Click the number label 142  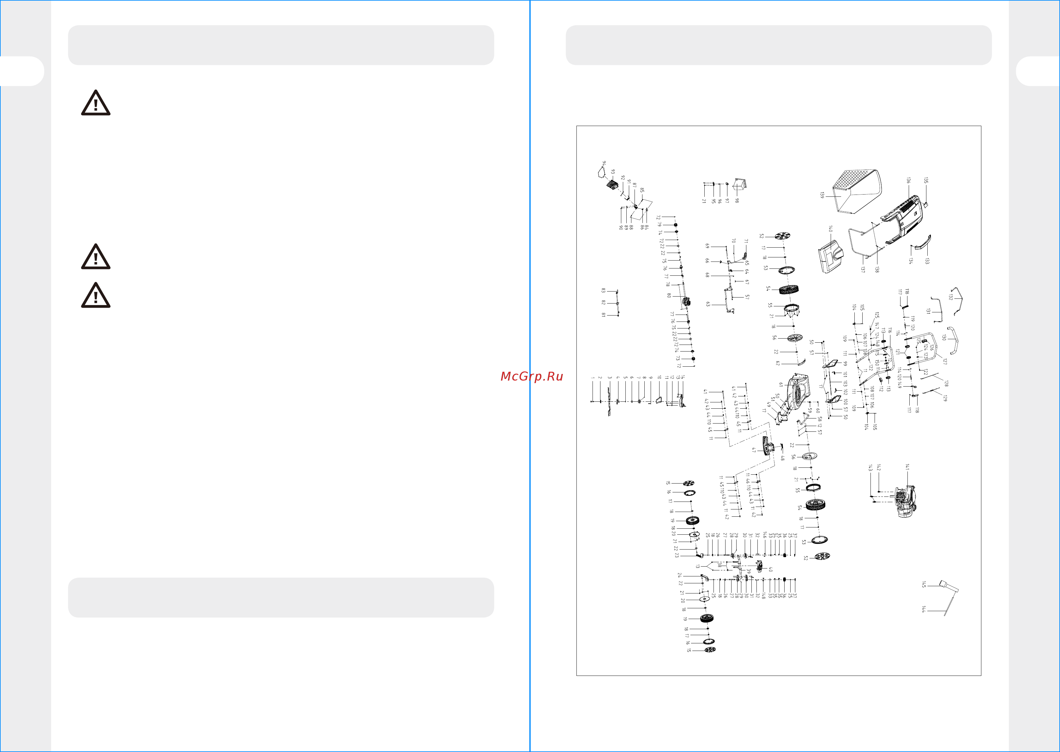[878, 467]
